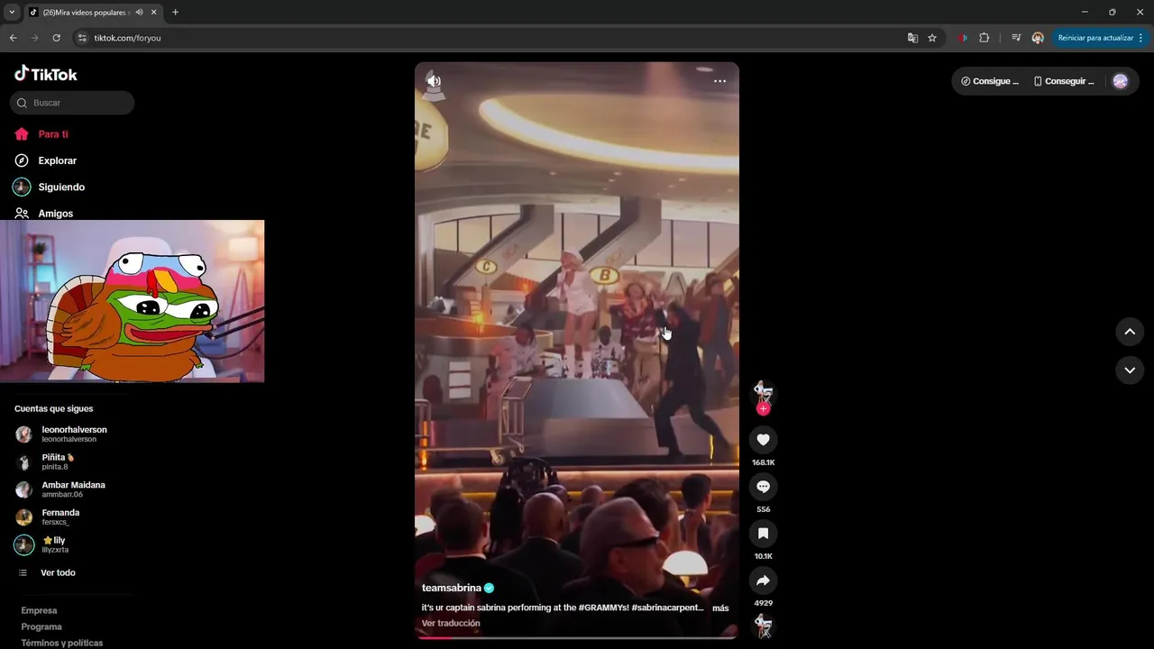1154x649 pixels.
Task: Save the video with bookmark icon
Action: point(763,534)
